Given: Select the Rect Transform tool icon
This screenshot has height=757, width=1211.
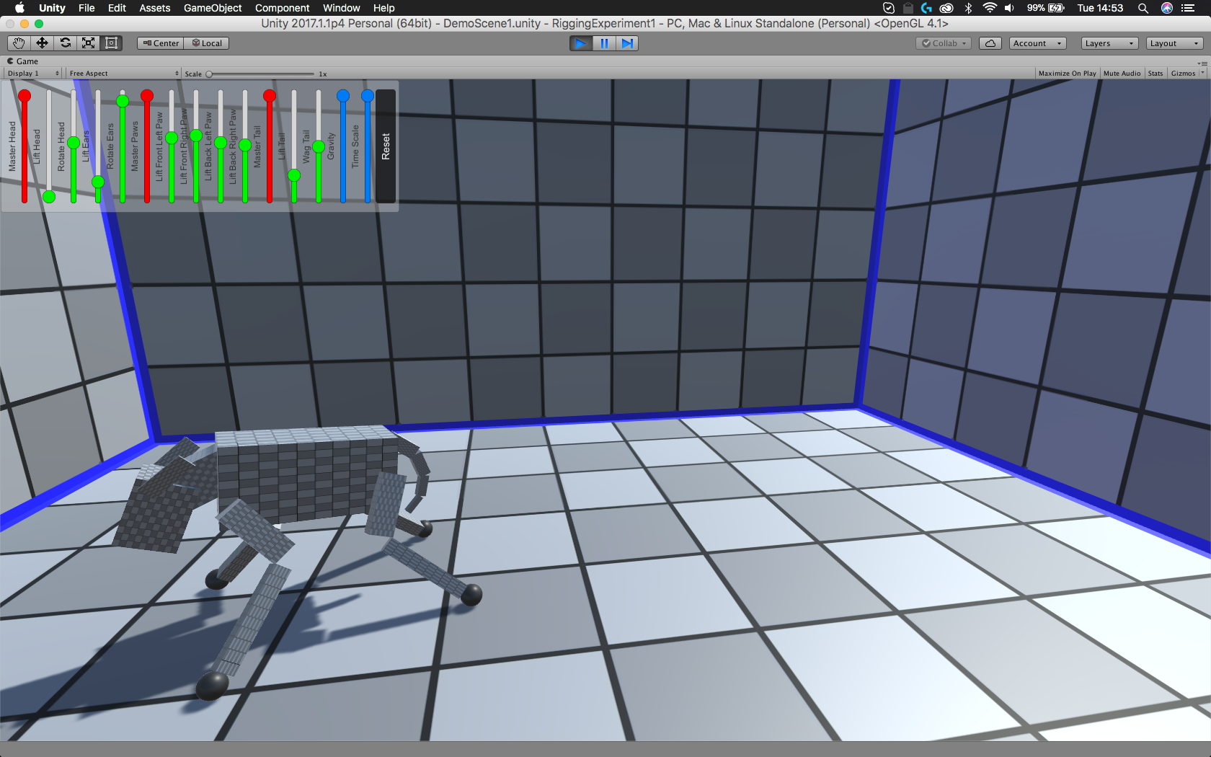Looking at the screenshot, I should (111, 43).
